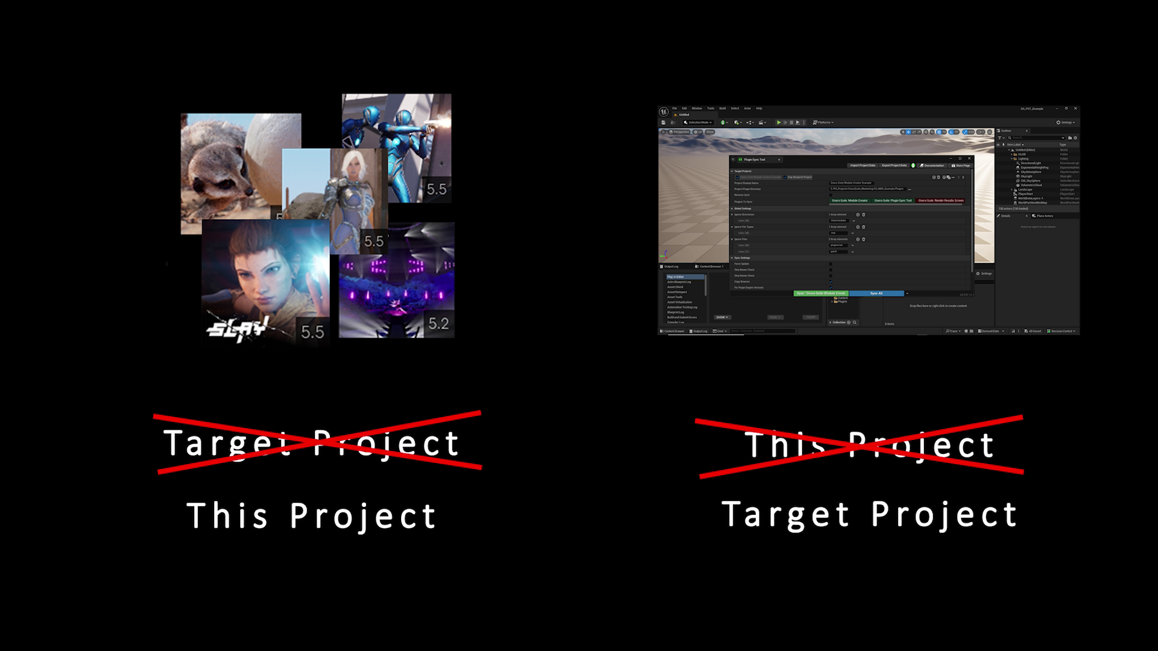Select the Rotate gizmo tool in viewport
Image resolution: width=1158 pixels, height=651 pixels.
(x=914, y=132)
